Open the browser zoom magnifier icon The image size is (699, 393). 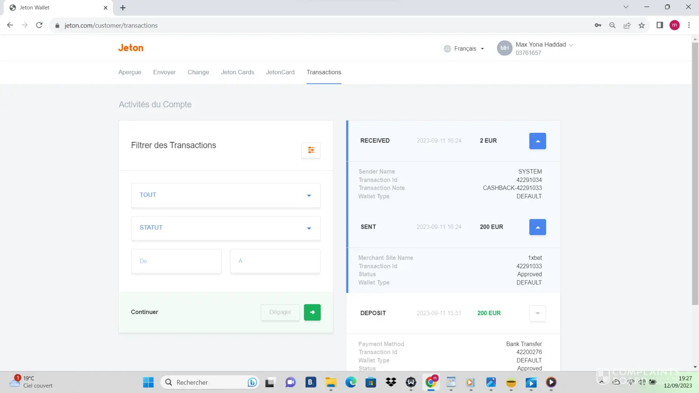[612, 26]
